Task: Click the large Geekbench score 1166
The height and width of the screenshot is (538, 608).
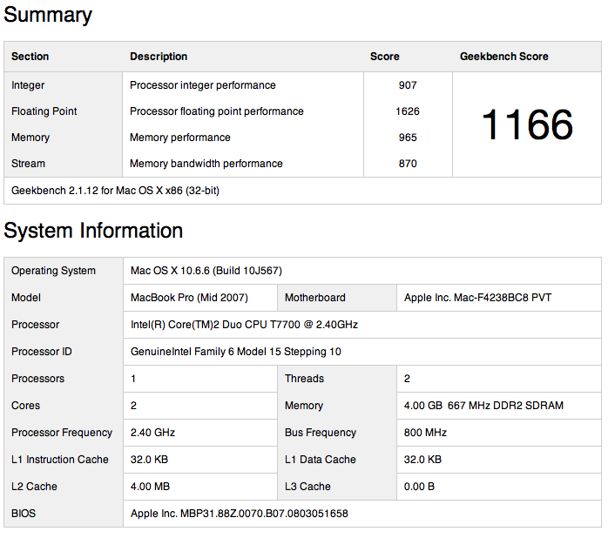Action: pyautogui.click(x=527, y=124)
